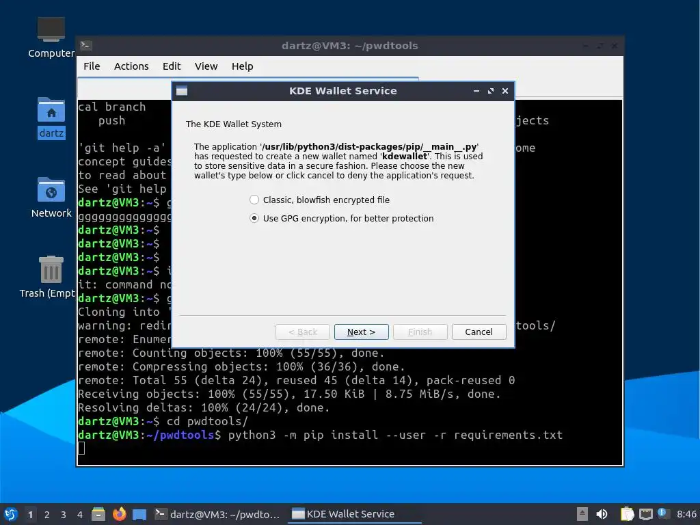Click show desktop icon in taskbar
The image size is (700, 525).
(x=139, y=514)
